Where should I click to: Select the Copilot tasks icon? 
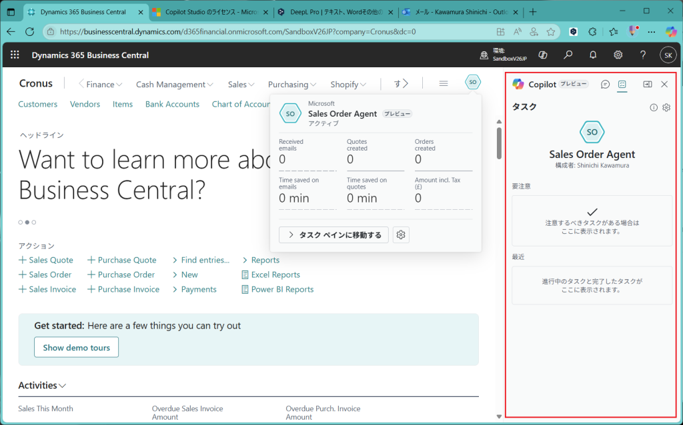pyautogui.click(x=622, y=85)
